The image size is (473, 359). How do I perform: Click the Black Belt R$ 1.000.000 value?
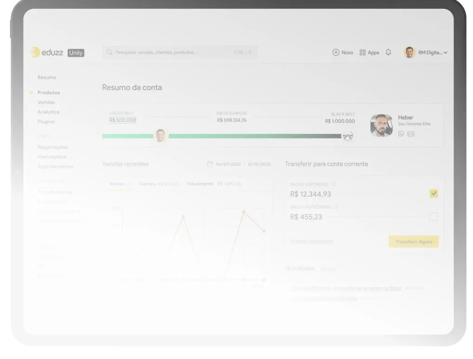(340, 121)
